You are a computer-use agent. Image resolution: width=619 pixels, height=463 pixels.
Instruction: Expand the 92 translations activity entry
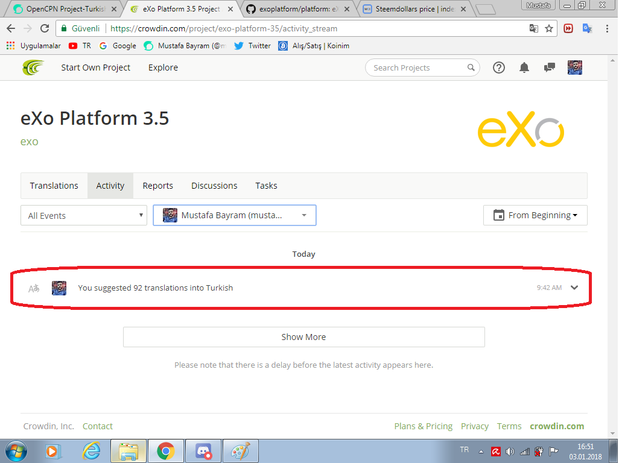(574, 288)
